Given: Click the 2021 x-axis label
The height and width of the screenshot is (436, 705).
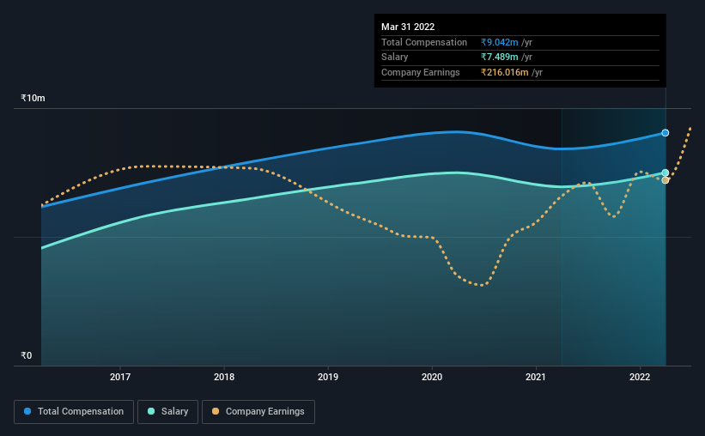Looking at the screenshot, I should [x=536, y=377].
